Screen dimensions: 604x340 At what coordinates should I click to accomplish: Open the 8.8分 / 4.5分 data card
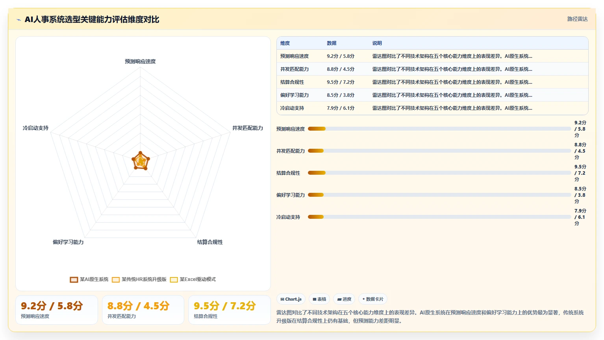coord(143,310)
